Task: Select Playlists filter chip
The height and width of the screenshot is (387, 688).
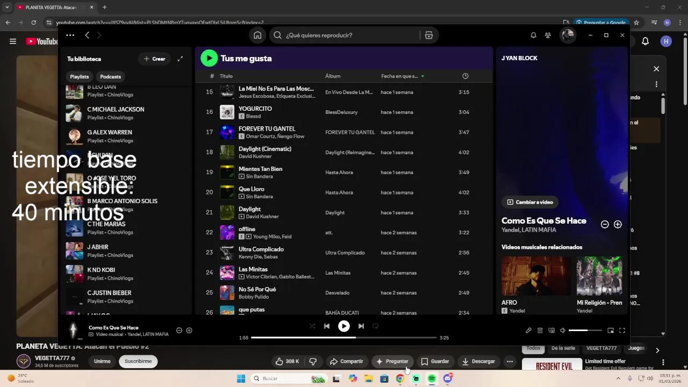Action: click(x=80, y=77)
